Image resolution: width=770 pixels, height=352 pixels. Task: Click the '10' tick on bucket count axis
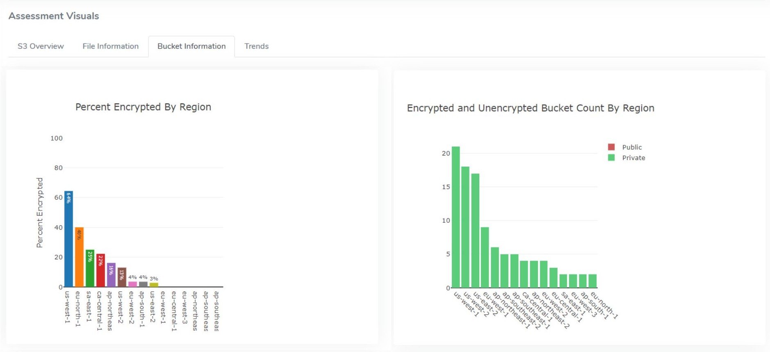[x=446, y=221]
